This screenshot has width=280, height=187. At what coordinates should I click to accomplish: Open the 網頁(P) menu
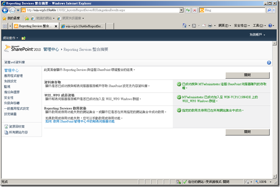(224, 26)
